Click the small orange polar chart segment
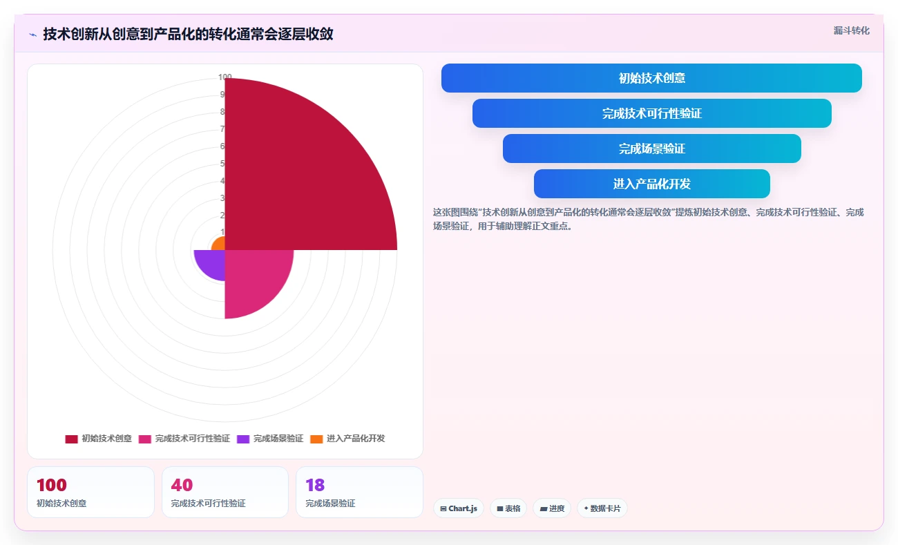Viewport: 898px width, 545px height. 220,245
